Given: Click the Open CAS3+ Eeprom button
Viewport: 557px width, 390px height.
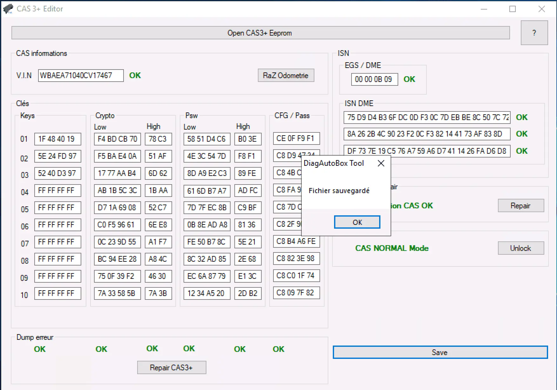Looking at the screenshot, I should coord(260,33).
